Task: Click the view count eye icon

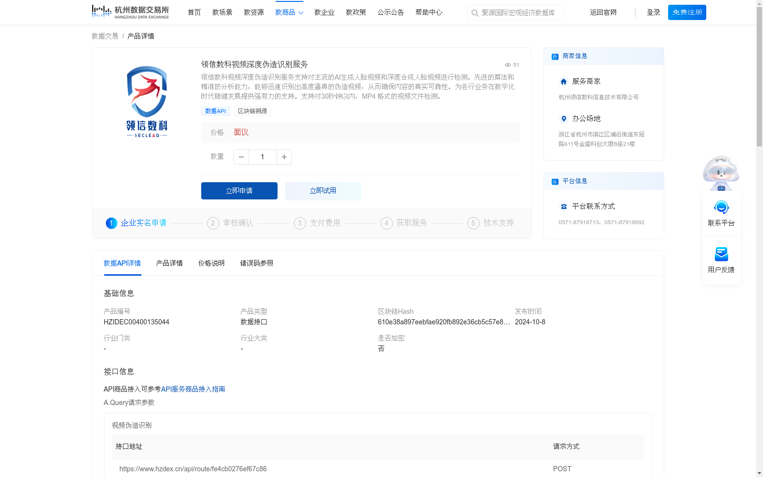Action: point(508,65)
